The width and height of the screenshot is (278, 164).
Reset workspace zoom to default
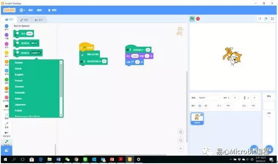[181, 148]
